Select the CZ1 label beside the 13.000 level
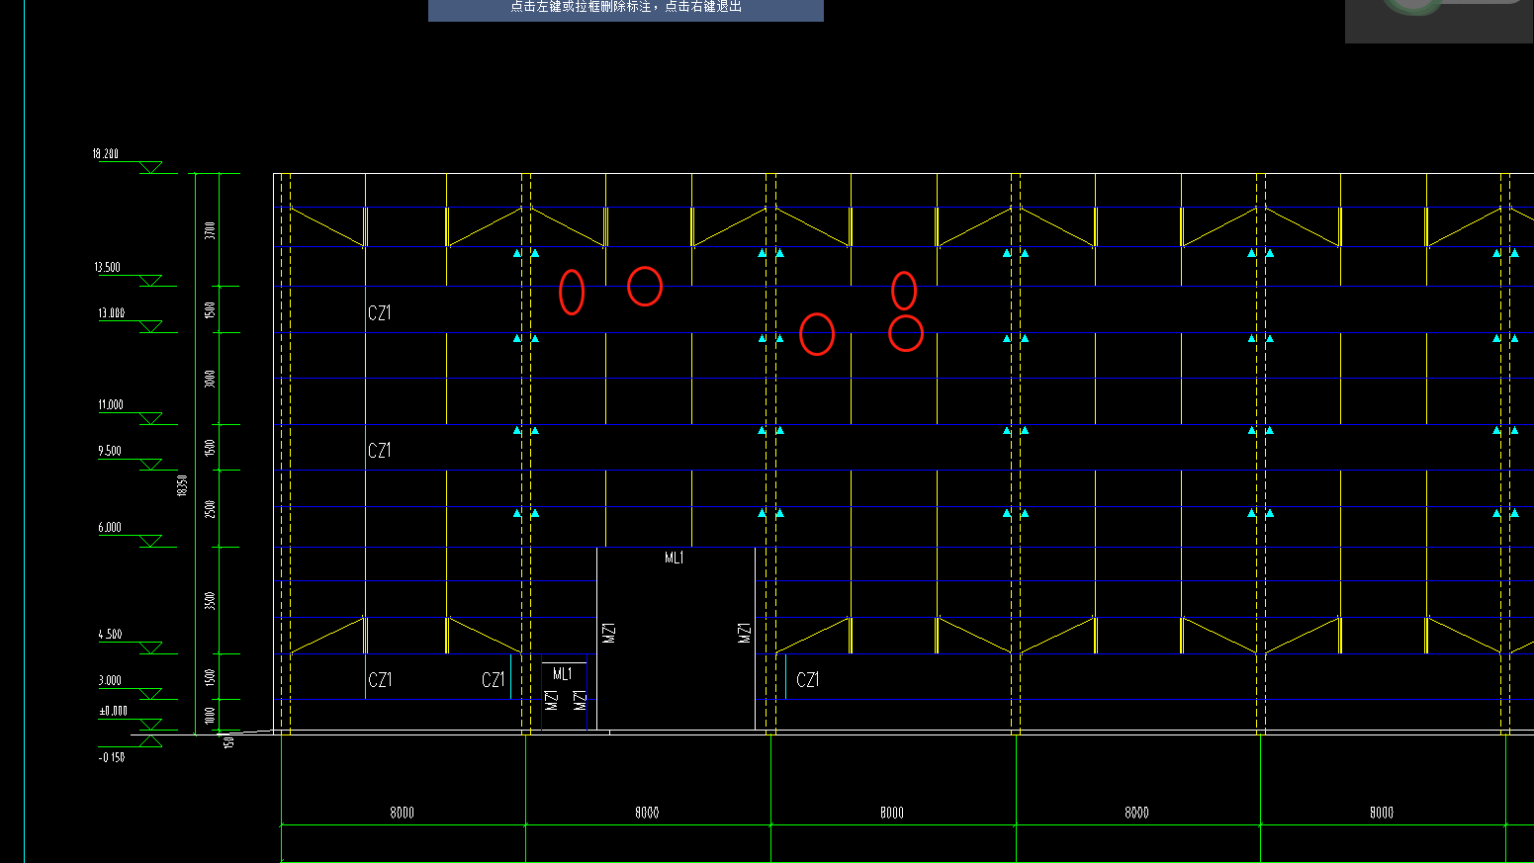The height and width of the screenshot is (863, 1534). pos(380,312)
